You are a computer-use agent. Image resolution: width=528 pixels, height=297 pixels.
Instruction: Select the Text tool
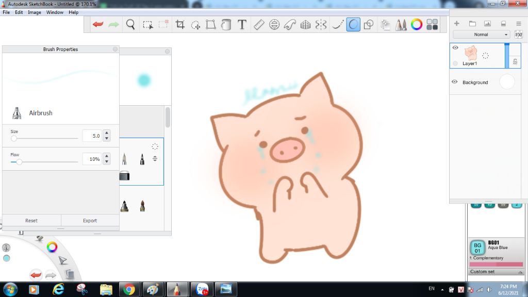242,25
